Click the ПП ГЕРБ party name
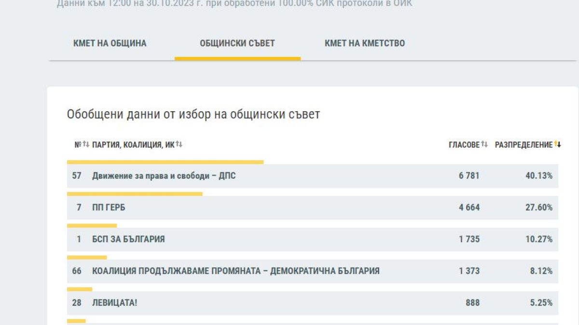Screen dimensions: 579x325 click(x=109, y=208)
